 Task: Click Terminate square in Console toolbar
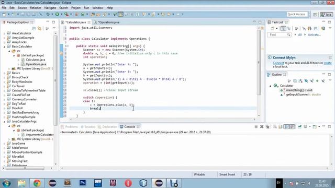coord(256,126)
